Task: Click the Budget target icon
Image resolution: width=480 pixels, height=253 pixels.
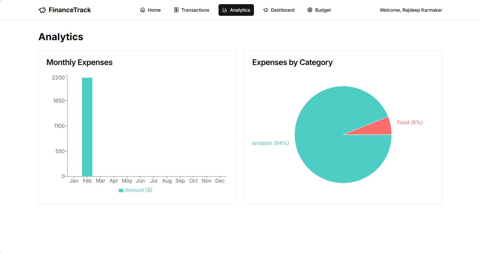Action: click(310, 10)
